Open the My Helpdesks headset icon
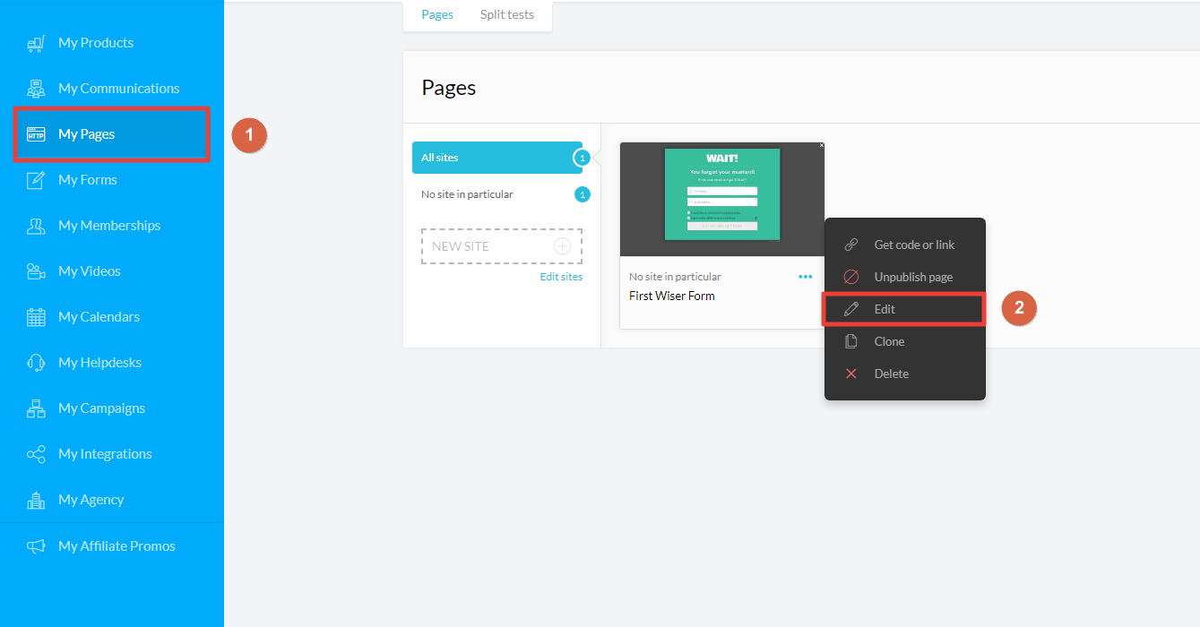Screen dimensions: 1200x627 click(36, 363)
